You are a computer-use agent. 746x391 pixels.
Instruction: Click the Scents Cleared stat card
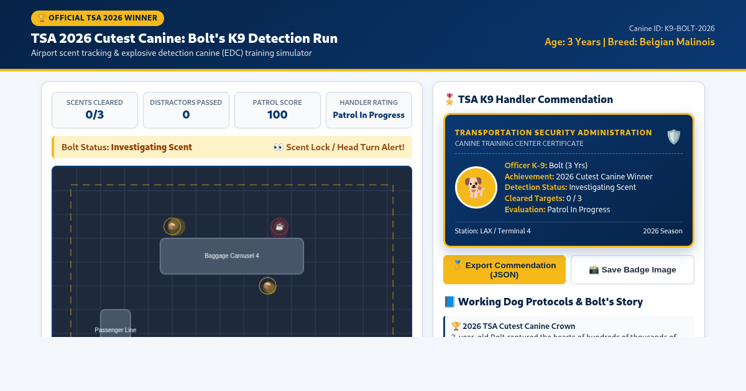coord(94,110)
